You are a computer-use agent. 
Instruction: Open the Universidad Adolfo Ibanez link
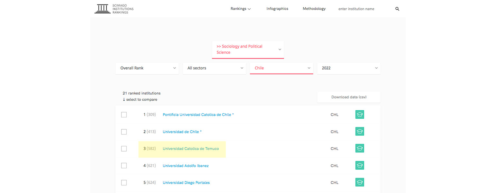click(186, 166)
